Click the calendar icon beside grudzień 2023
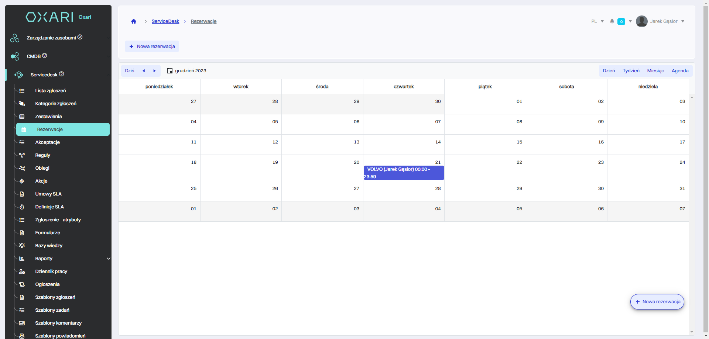The width and height of the screenshot is (709, 339). (x=170, y=71)
